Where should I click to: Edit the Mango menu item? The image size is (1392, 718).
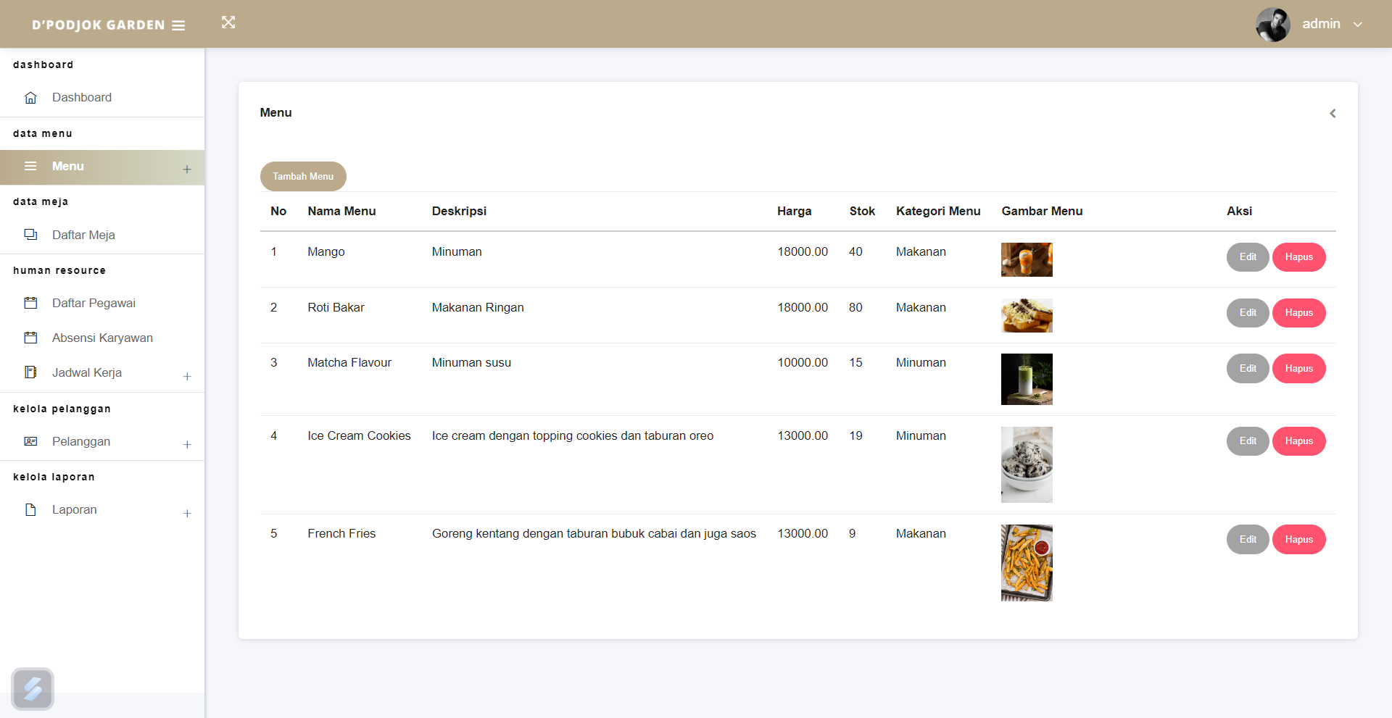(x=1247, y=257)
